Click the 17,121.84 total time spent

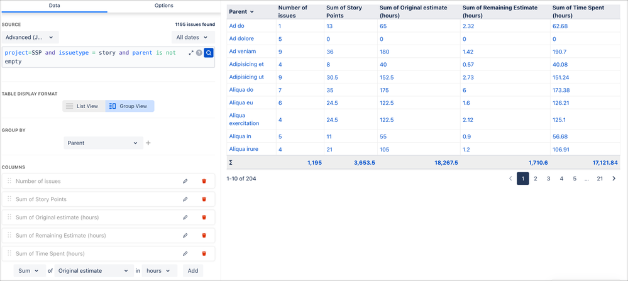click(605, 163)
